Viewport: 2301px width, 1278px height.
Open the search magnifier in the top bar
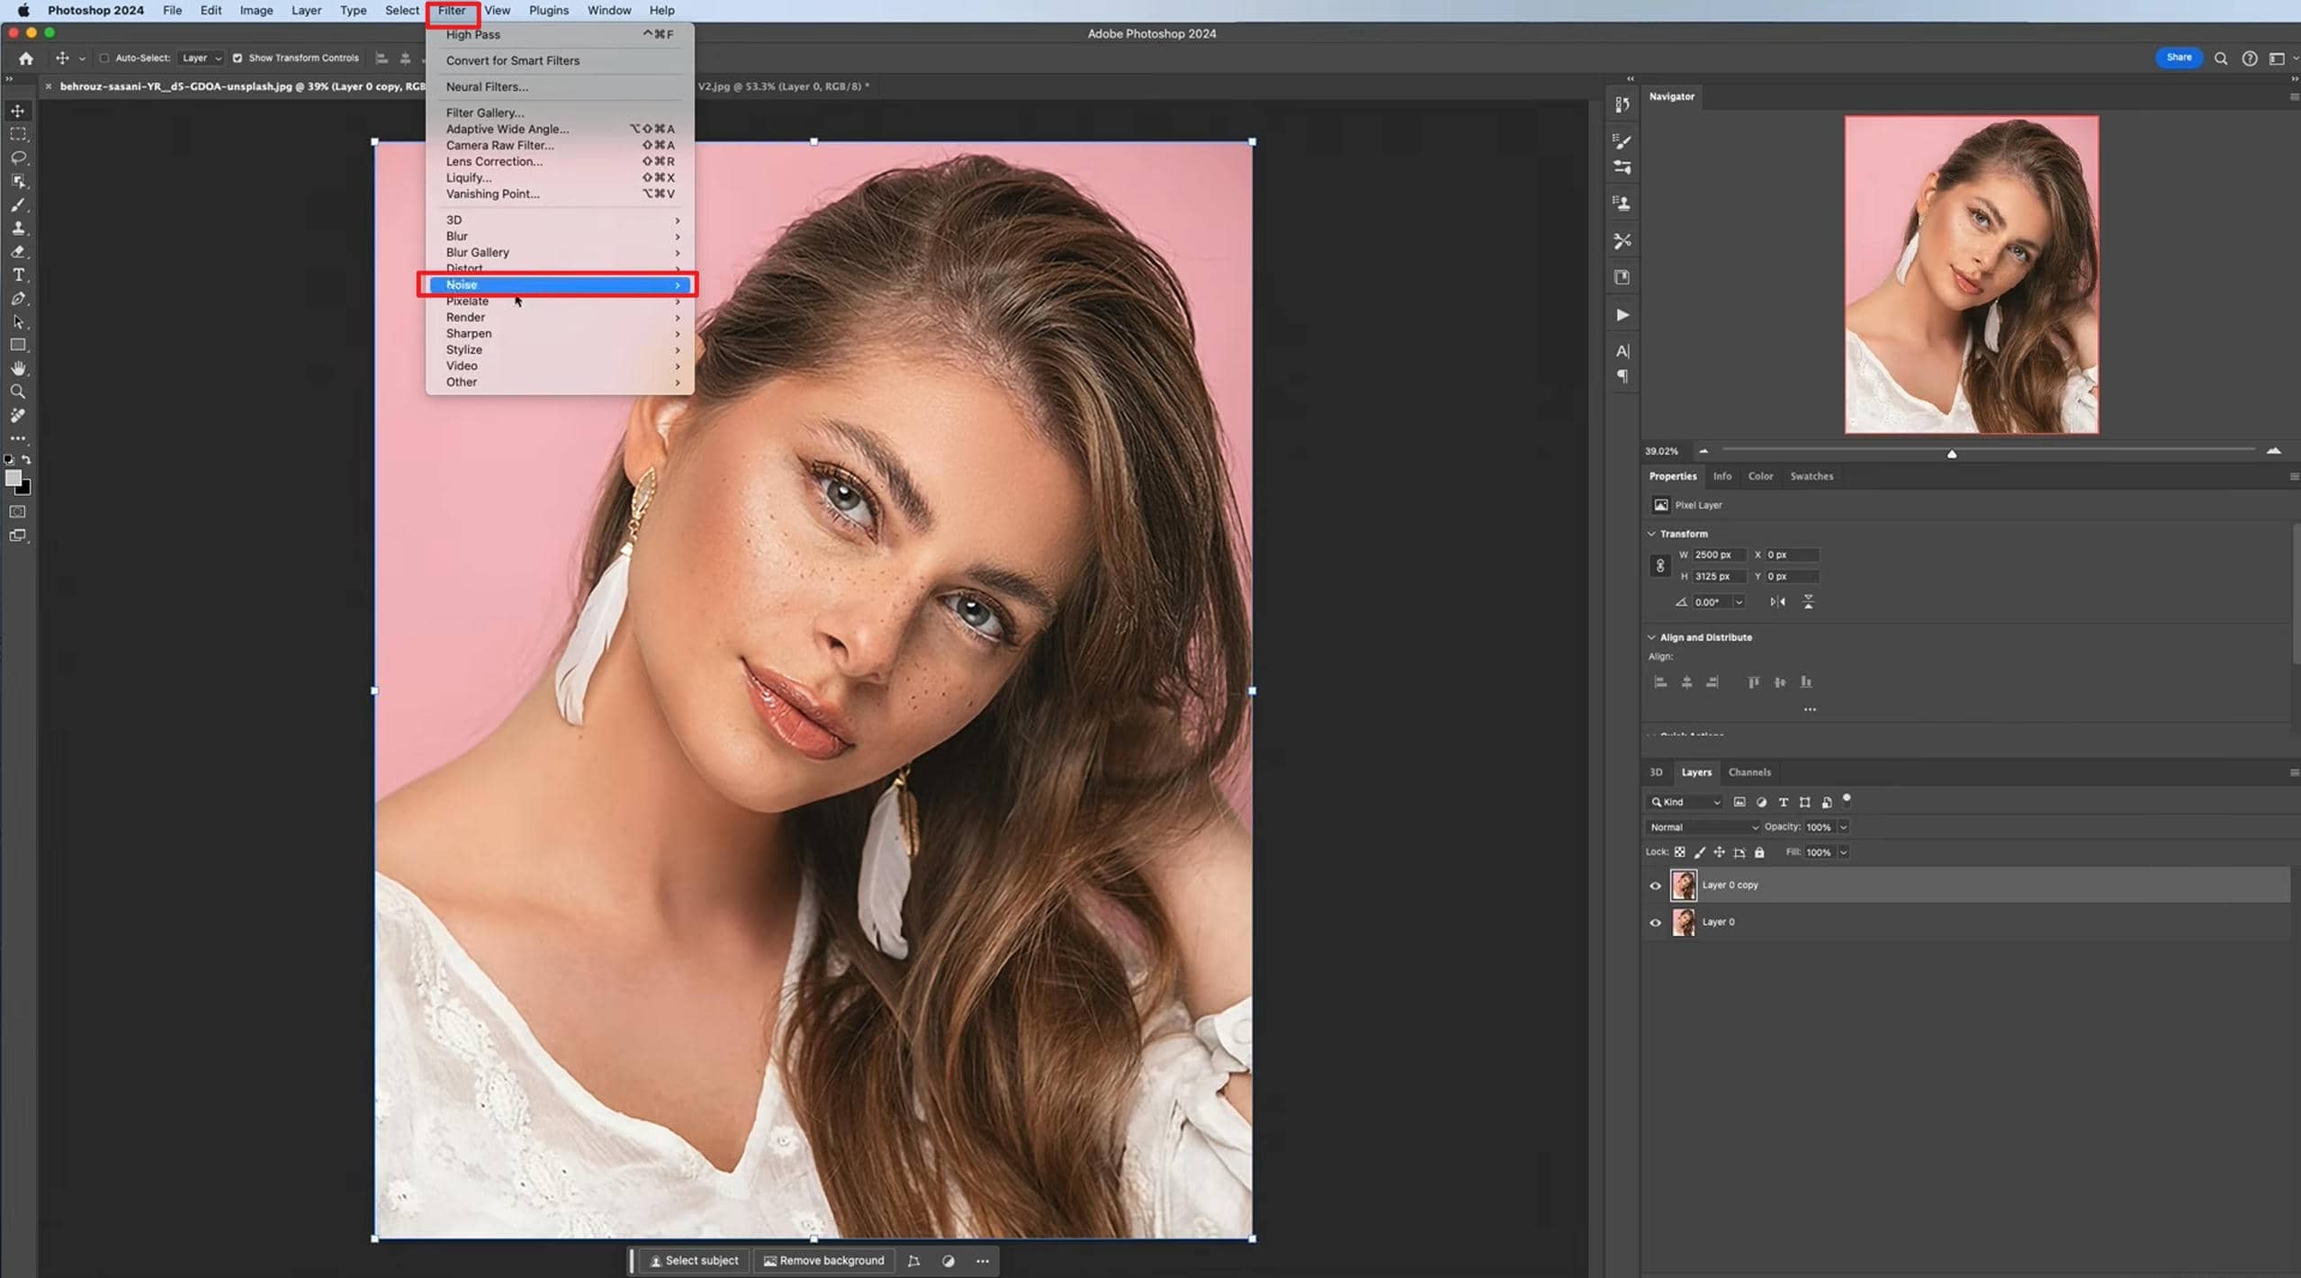2221,58
